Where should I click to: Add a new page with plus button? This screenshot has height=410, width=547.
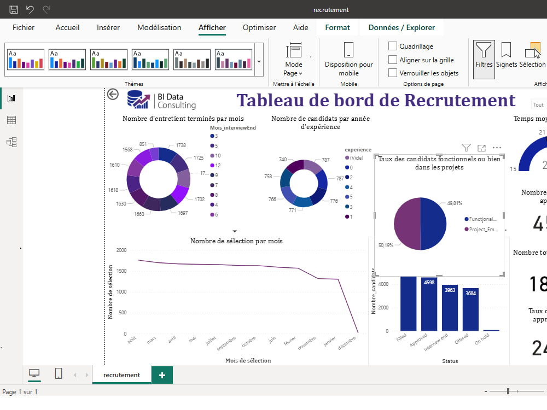pos(162,375)
